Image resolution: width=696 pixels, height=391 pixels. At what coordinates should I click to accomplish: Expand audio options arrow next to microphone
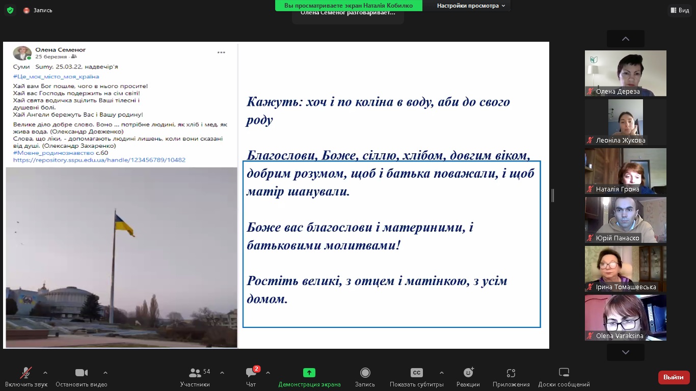click(45, 373)
